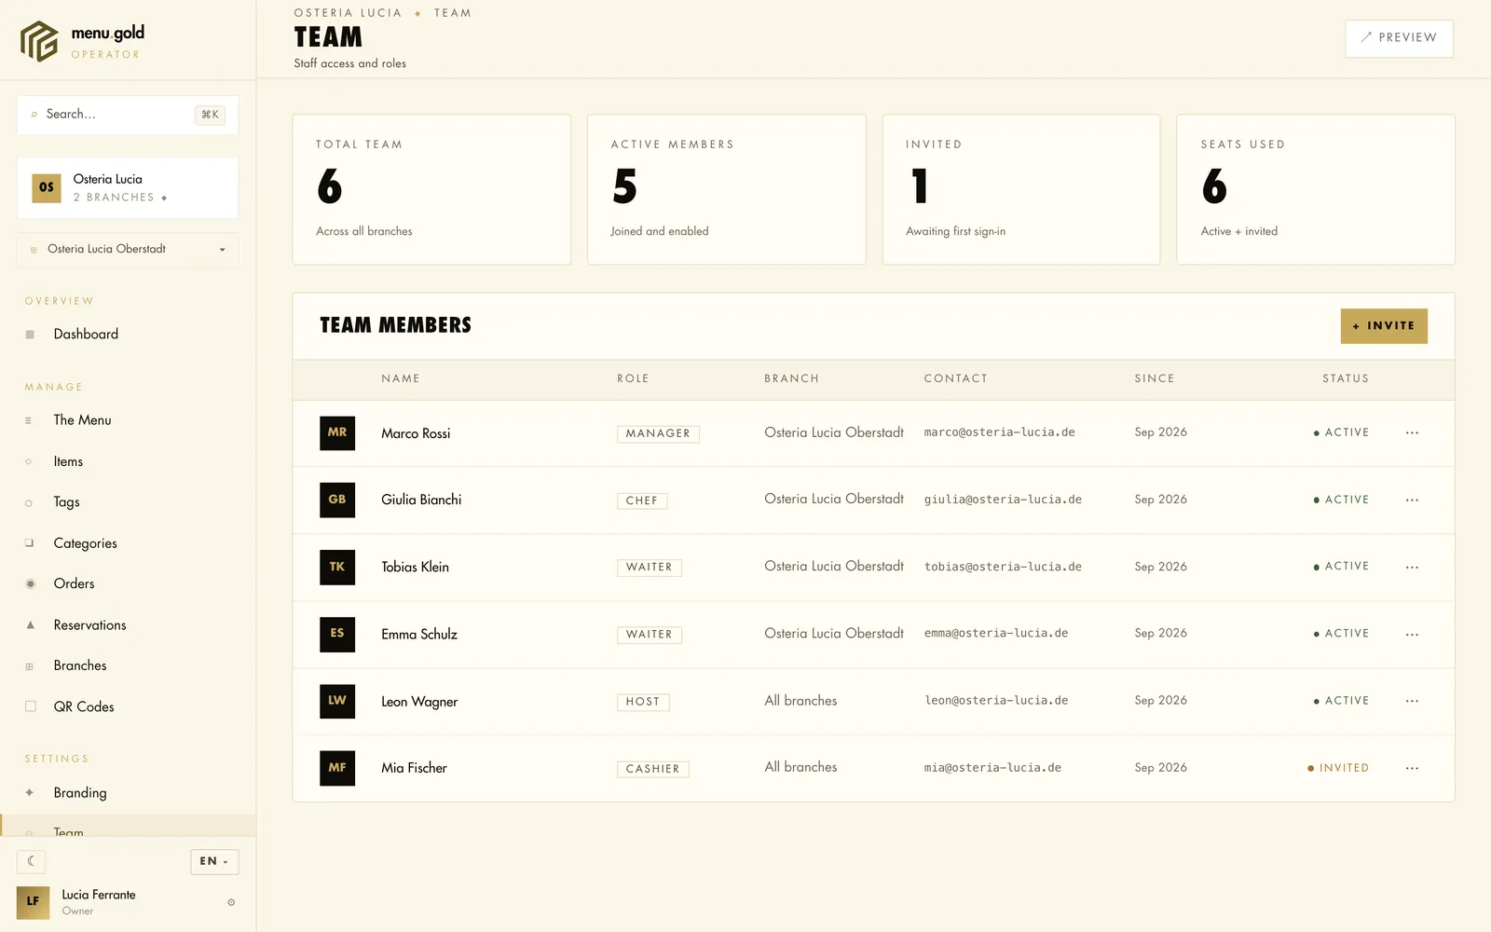Viewport: 1491px width, 932px height.
Task: Click the ES avatar for Emma Schulz
Action: [x=337, y=634]
